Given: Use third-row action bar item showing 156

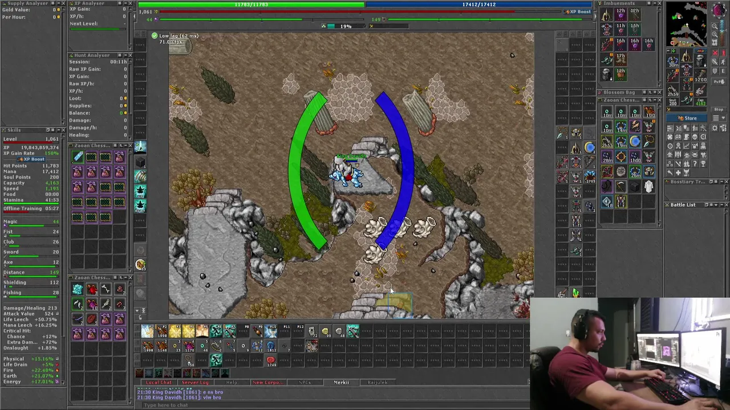Looking at the screenshot, I should [189, 360].
